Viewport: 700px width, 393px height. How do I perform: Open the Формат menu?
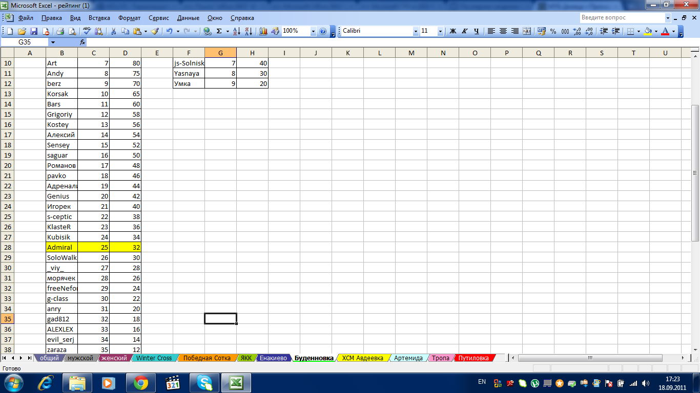pyautogui.click(x=129, y=18)
